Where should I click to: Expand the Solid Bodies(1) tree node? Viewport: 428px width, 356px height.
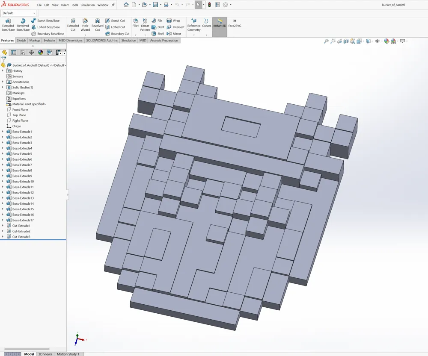3,87
